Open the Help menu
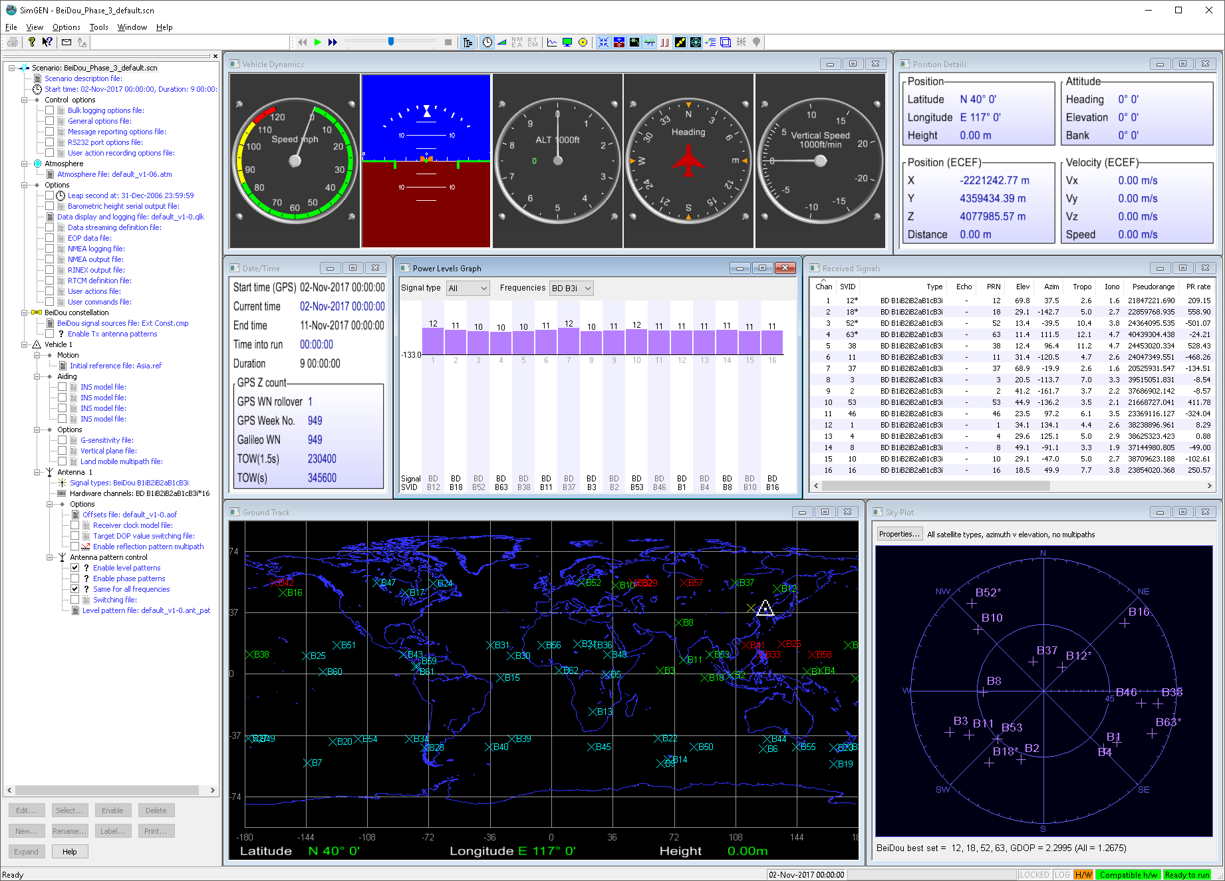 click(164, 27)
